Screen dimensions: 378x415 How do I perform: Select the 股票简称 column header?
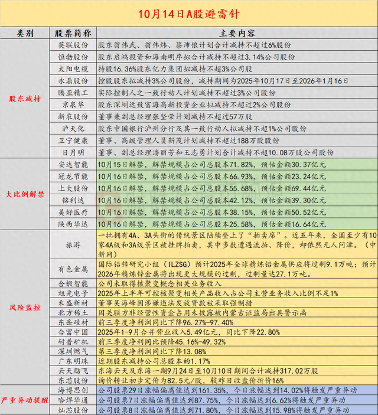pos(73,33)
